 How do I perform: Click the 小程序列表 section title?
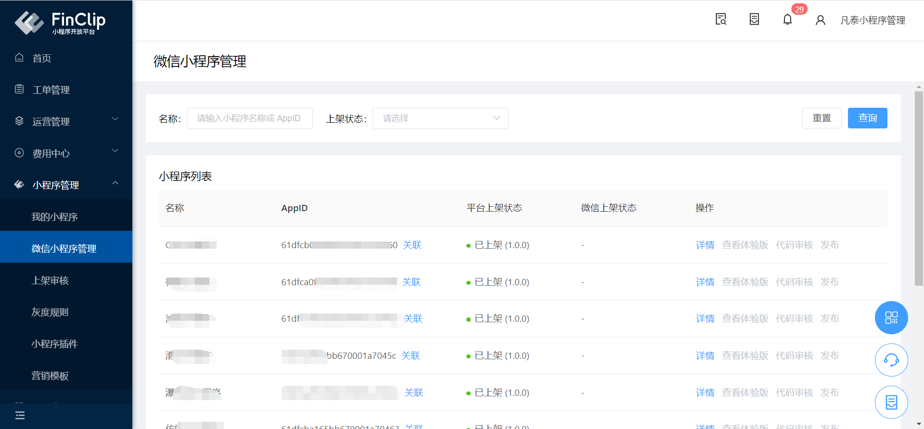point(185,177)
